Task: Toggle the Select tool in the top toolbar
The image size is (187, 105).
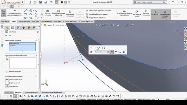Action: click(56, 2)
